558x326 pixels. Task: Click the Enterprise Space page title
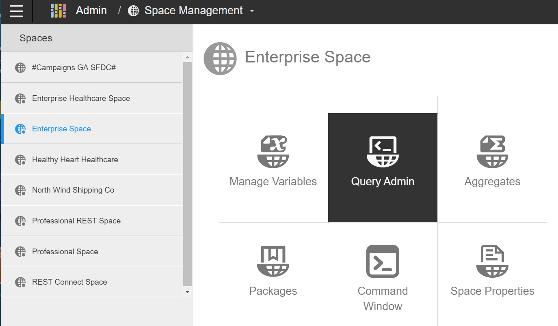tap(308, 57)
